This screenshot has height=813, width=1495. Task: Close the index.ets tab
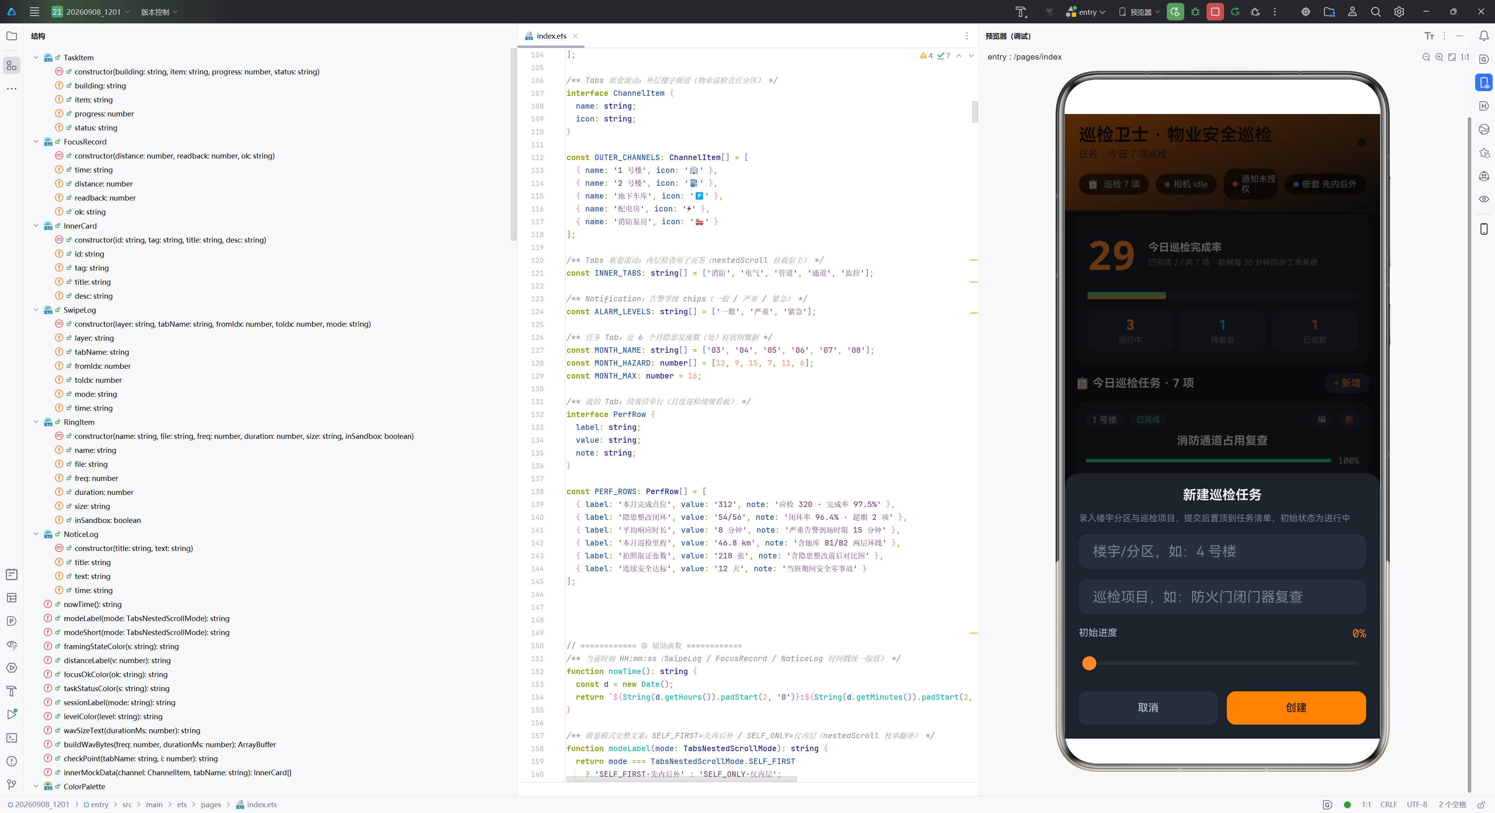pyautogui.click(x=575, y=36)
